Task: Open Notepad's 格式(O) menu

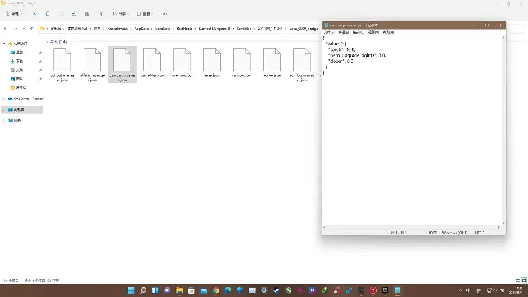Action: (x=358, y=32)
